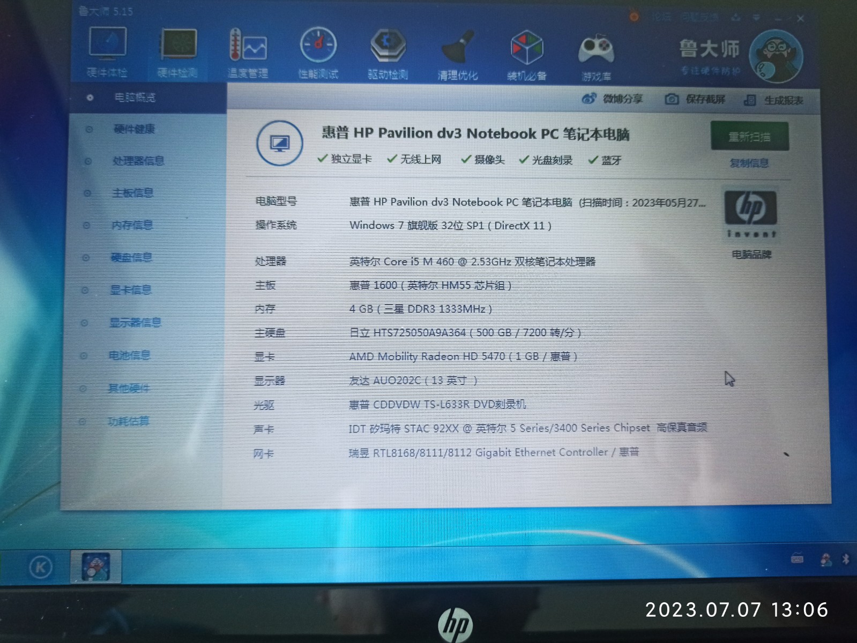
Task: Click the 鲁大师 mascot avatar
Action: [x=776, y=56]
